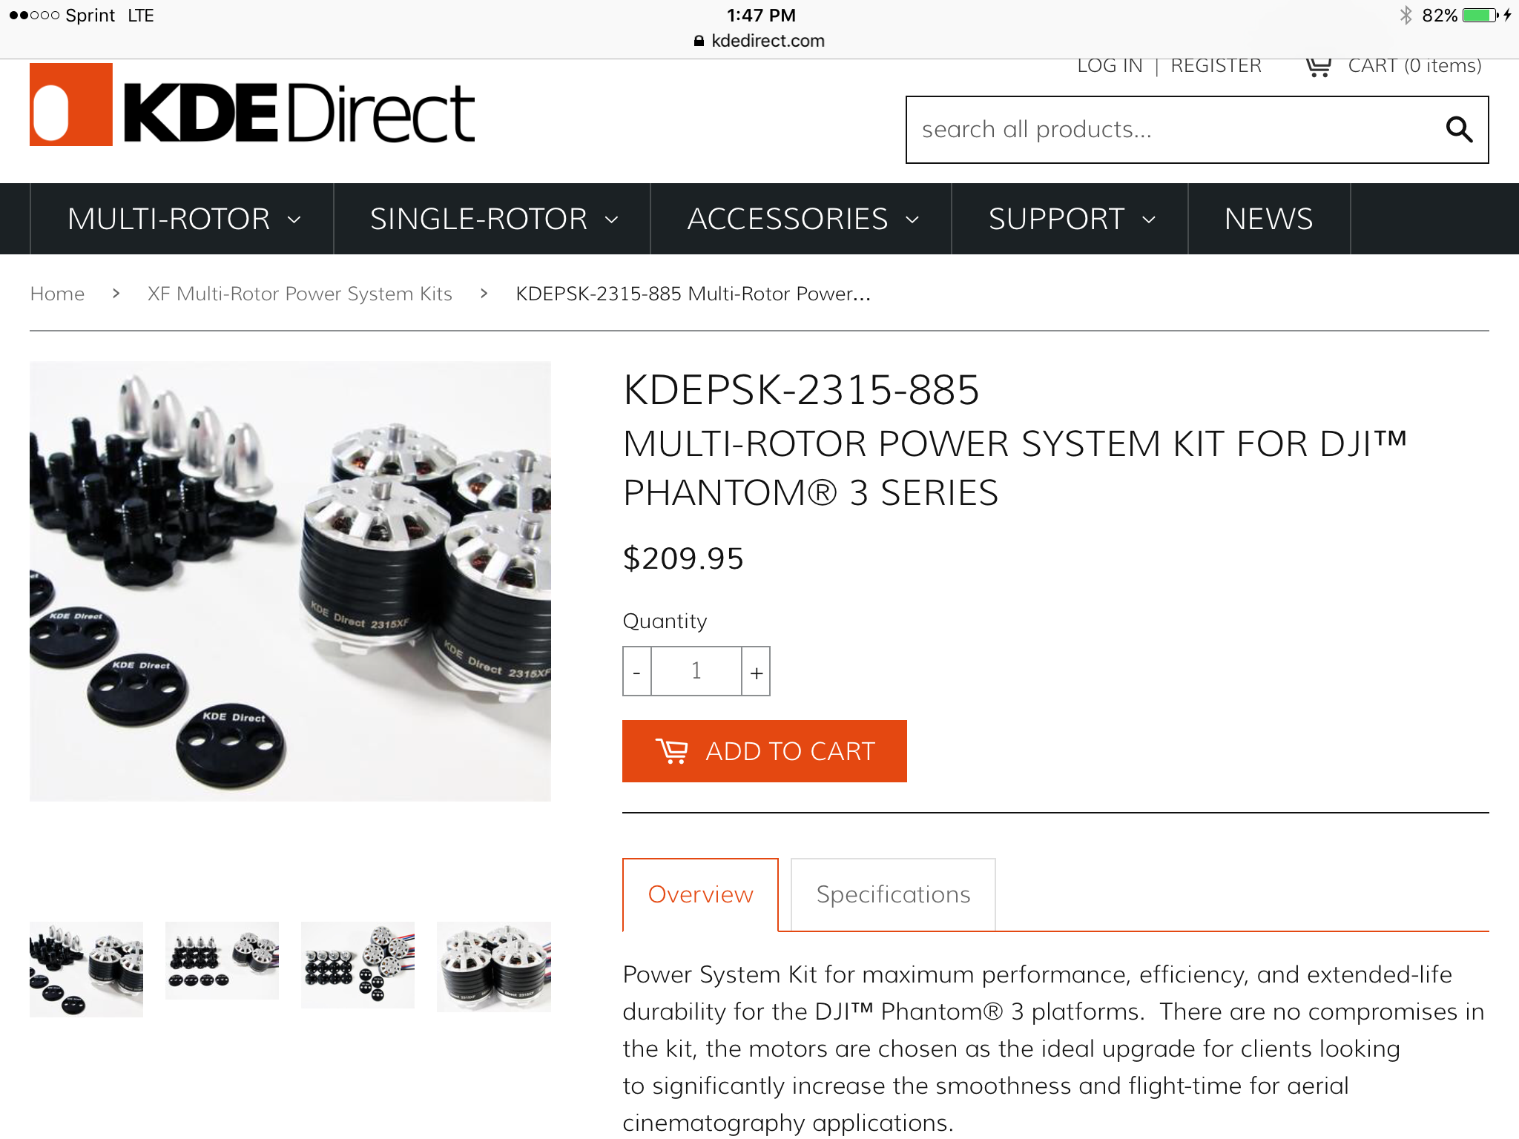This screenshot has width=1519, height=1139.
Task: Click the Add to Cart button
Action: [765, 751]
